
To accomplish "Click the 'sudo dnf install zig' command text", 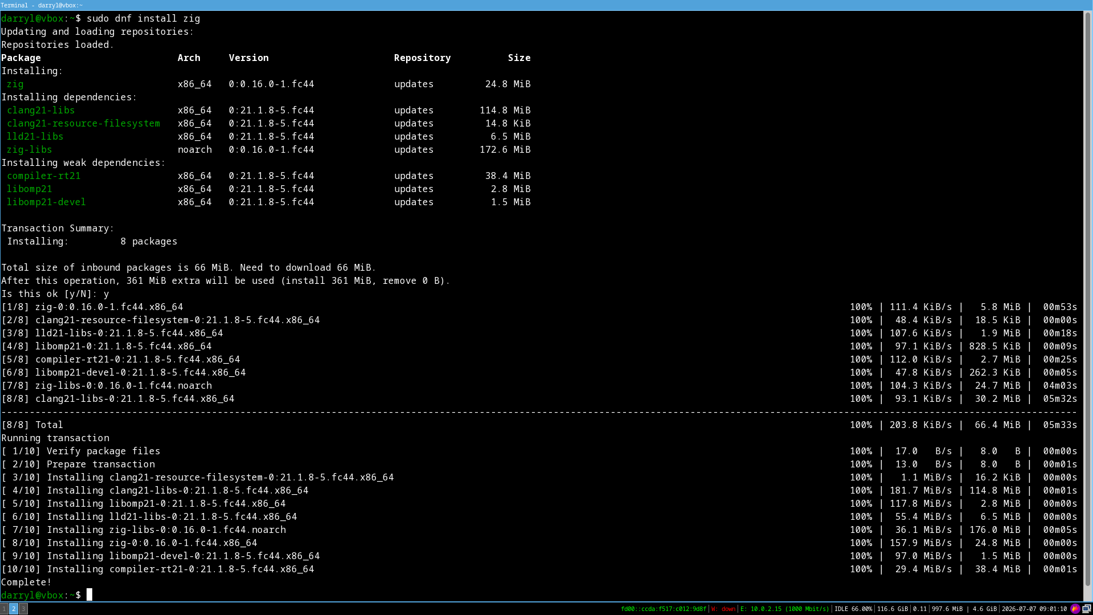I will click(x=143, y=18).
